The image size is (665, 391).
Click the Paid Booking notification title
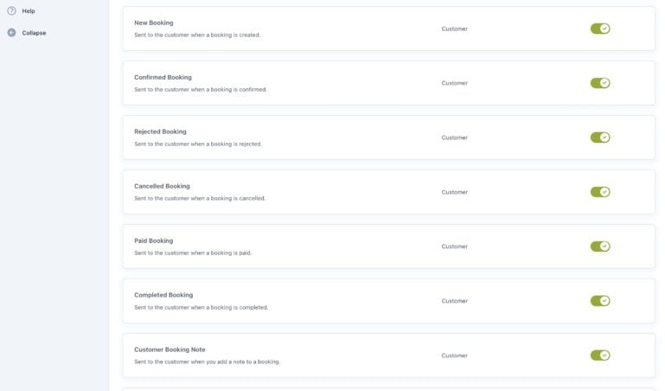tap(153, 240)
